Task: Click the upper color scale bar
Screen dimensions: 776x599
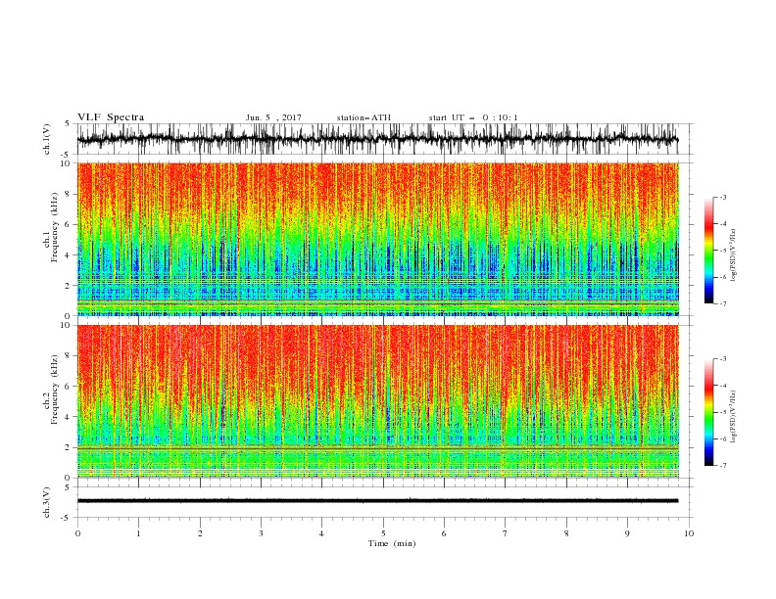Action: click(x=708, y=251)
